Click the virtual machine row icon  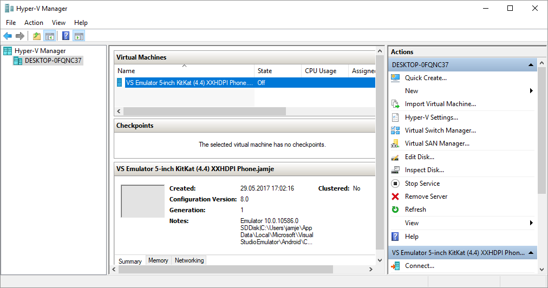[120, 83]
